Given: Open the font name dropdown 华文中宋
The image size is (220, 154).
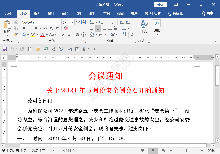Looking at the screenshot, I should click(60, 22).
